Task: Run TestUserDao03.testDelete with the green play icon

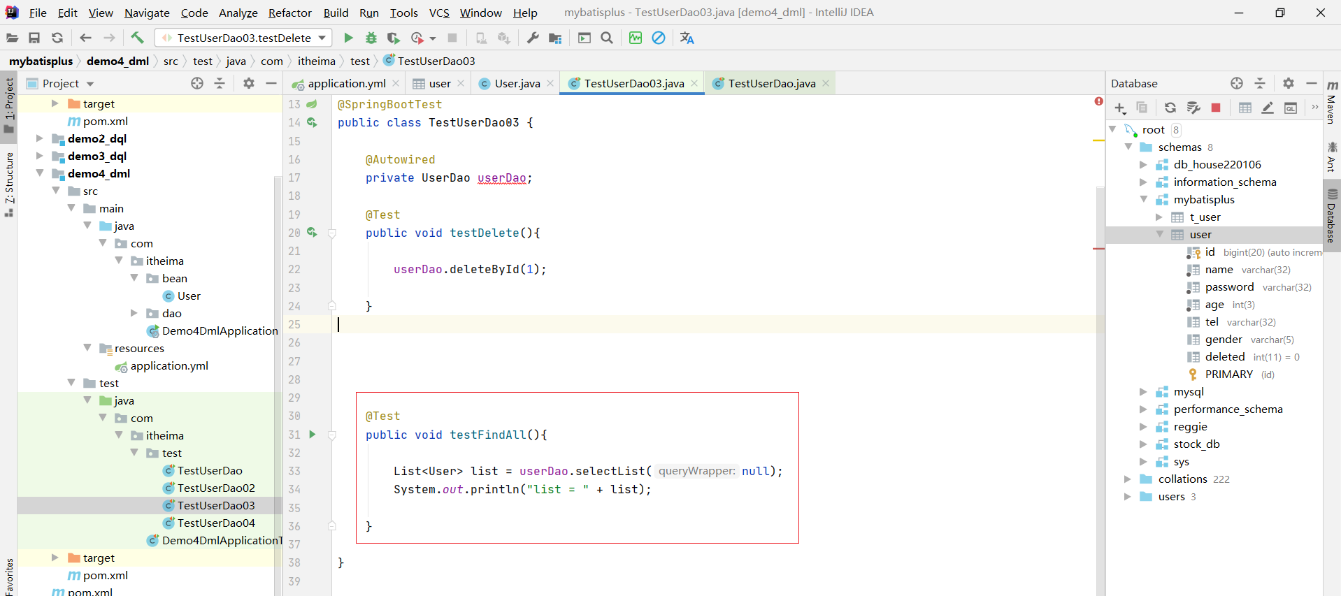Action: pos(348,38)
